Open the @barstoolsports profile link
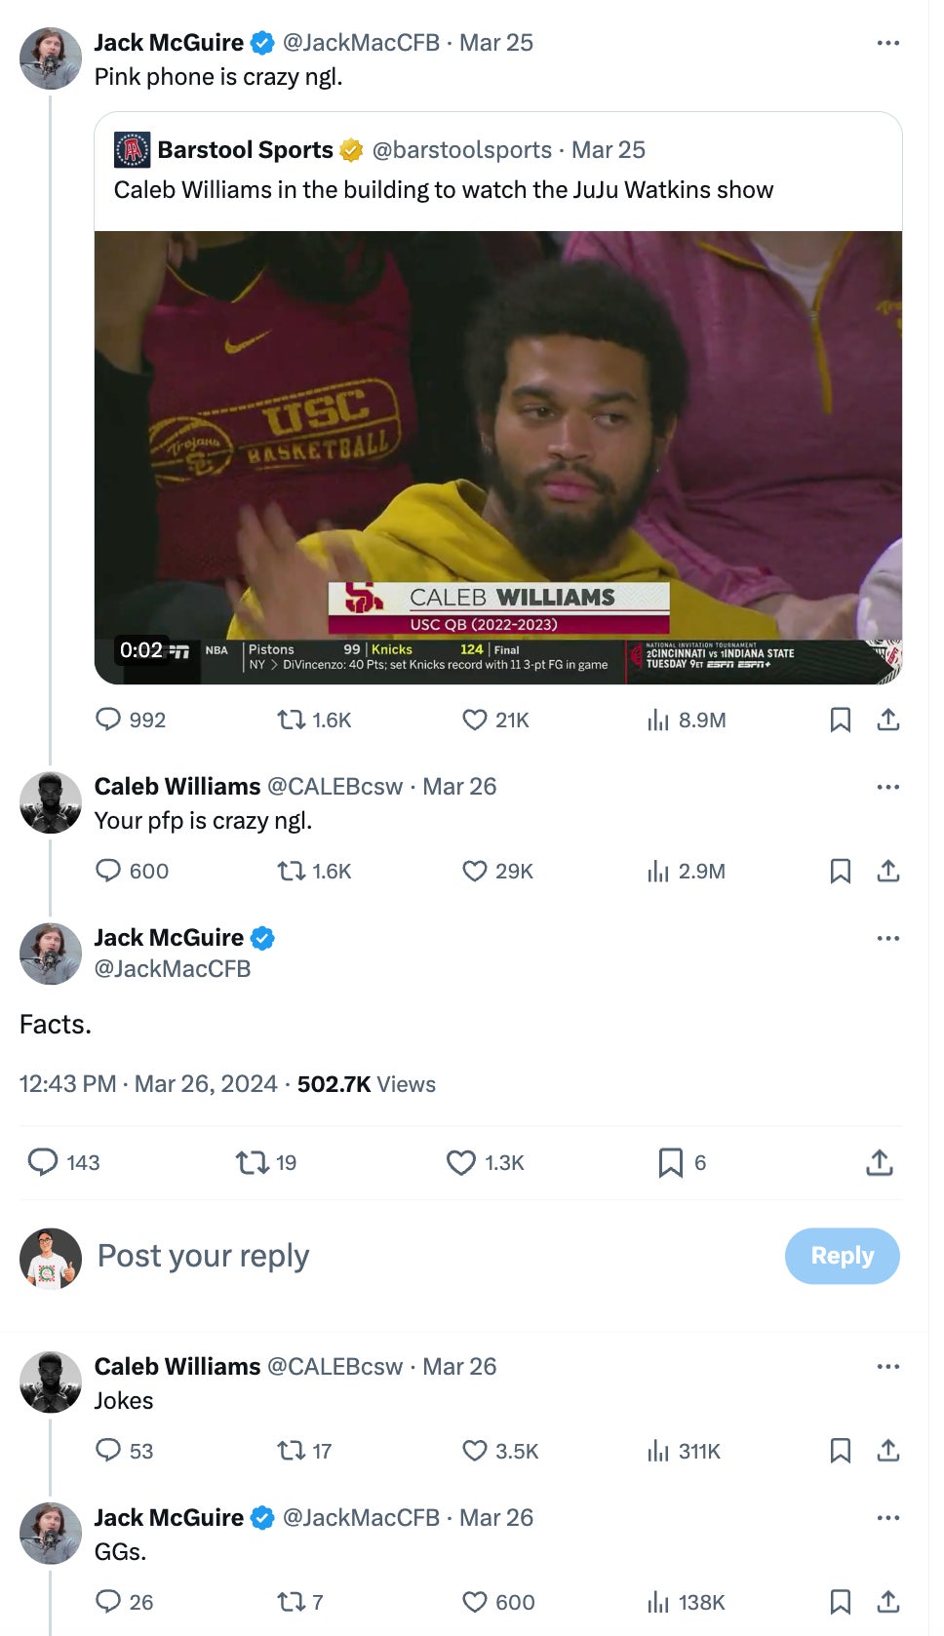 pyautogui.click(x=461, y=150)
